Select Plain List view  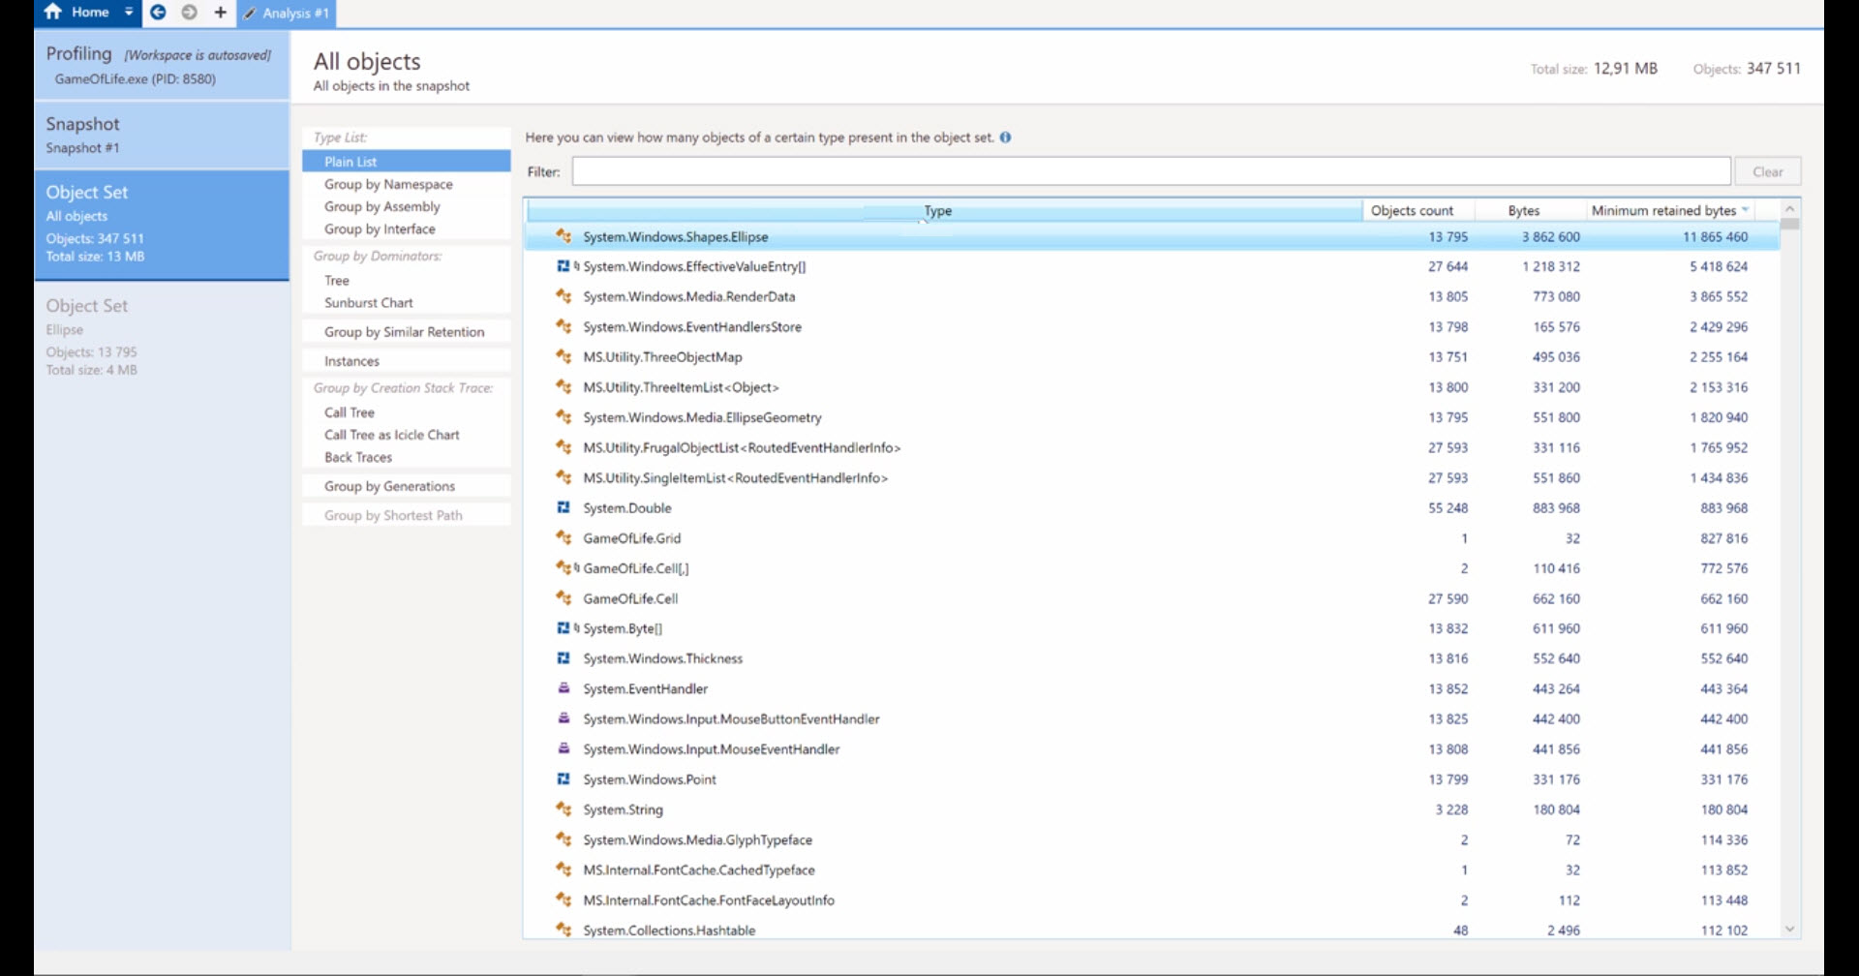tap(406, 162)
